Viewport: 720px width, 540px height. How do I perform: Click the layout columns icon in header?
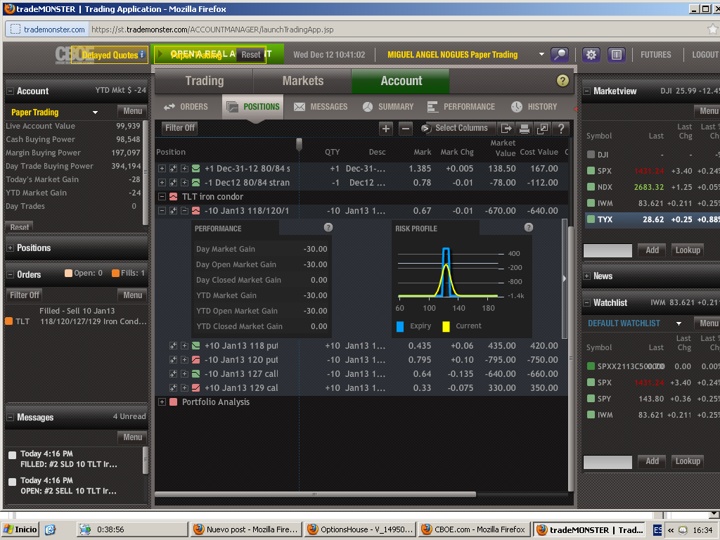(616, 55)
